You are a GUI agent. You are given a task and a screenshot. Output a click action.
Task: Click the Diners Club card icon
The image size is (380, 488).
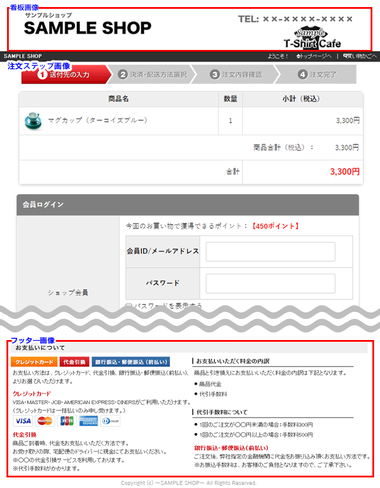[110, 421]
